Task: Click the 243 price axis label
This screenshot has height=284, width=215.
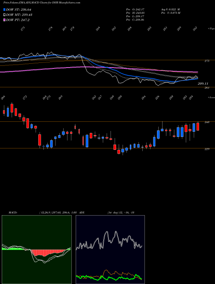Action: [207, 122]
